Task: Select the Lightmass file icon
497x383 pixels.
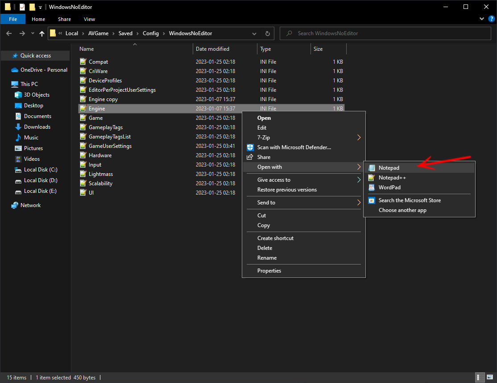Action: point(83,174)
